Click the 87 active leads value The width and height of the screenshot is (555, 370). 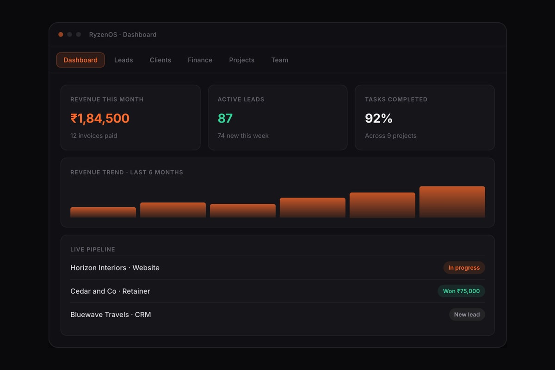coord(225,118)
